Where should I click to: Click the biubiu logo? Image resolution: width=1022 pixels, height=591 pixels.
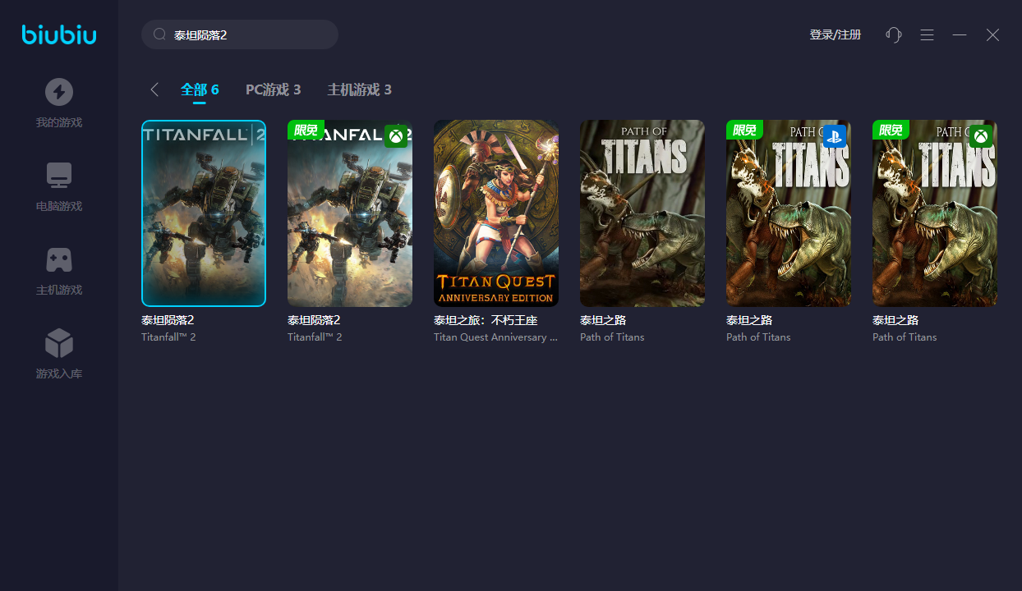point(59,34)
